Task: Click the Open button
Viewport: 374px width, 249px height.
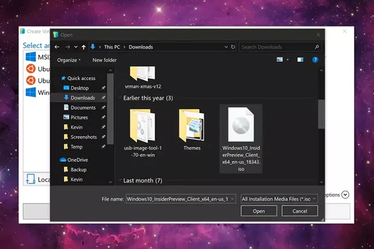Action: 258,211
